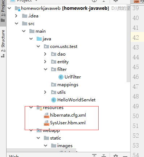Image resolution: width=144 pixels, height=157 pixels.
Task: Click the SysUser.hbm.xml file icon
Action: (46, 123)
